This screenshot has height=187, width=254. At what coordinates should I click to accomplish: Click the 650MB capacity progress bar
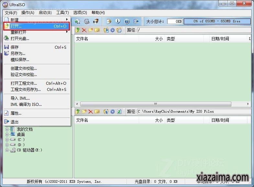[x=217, y=21]
